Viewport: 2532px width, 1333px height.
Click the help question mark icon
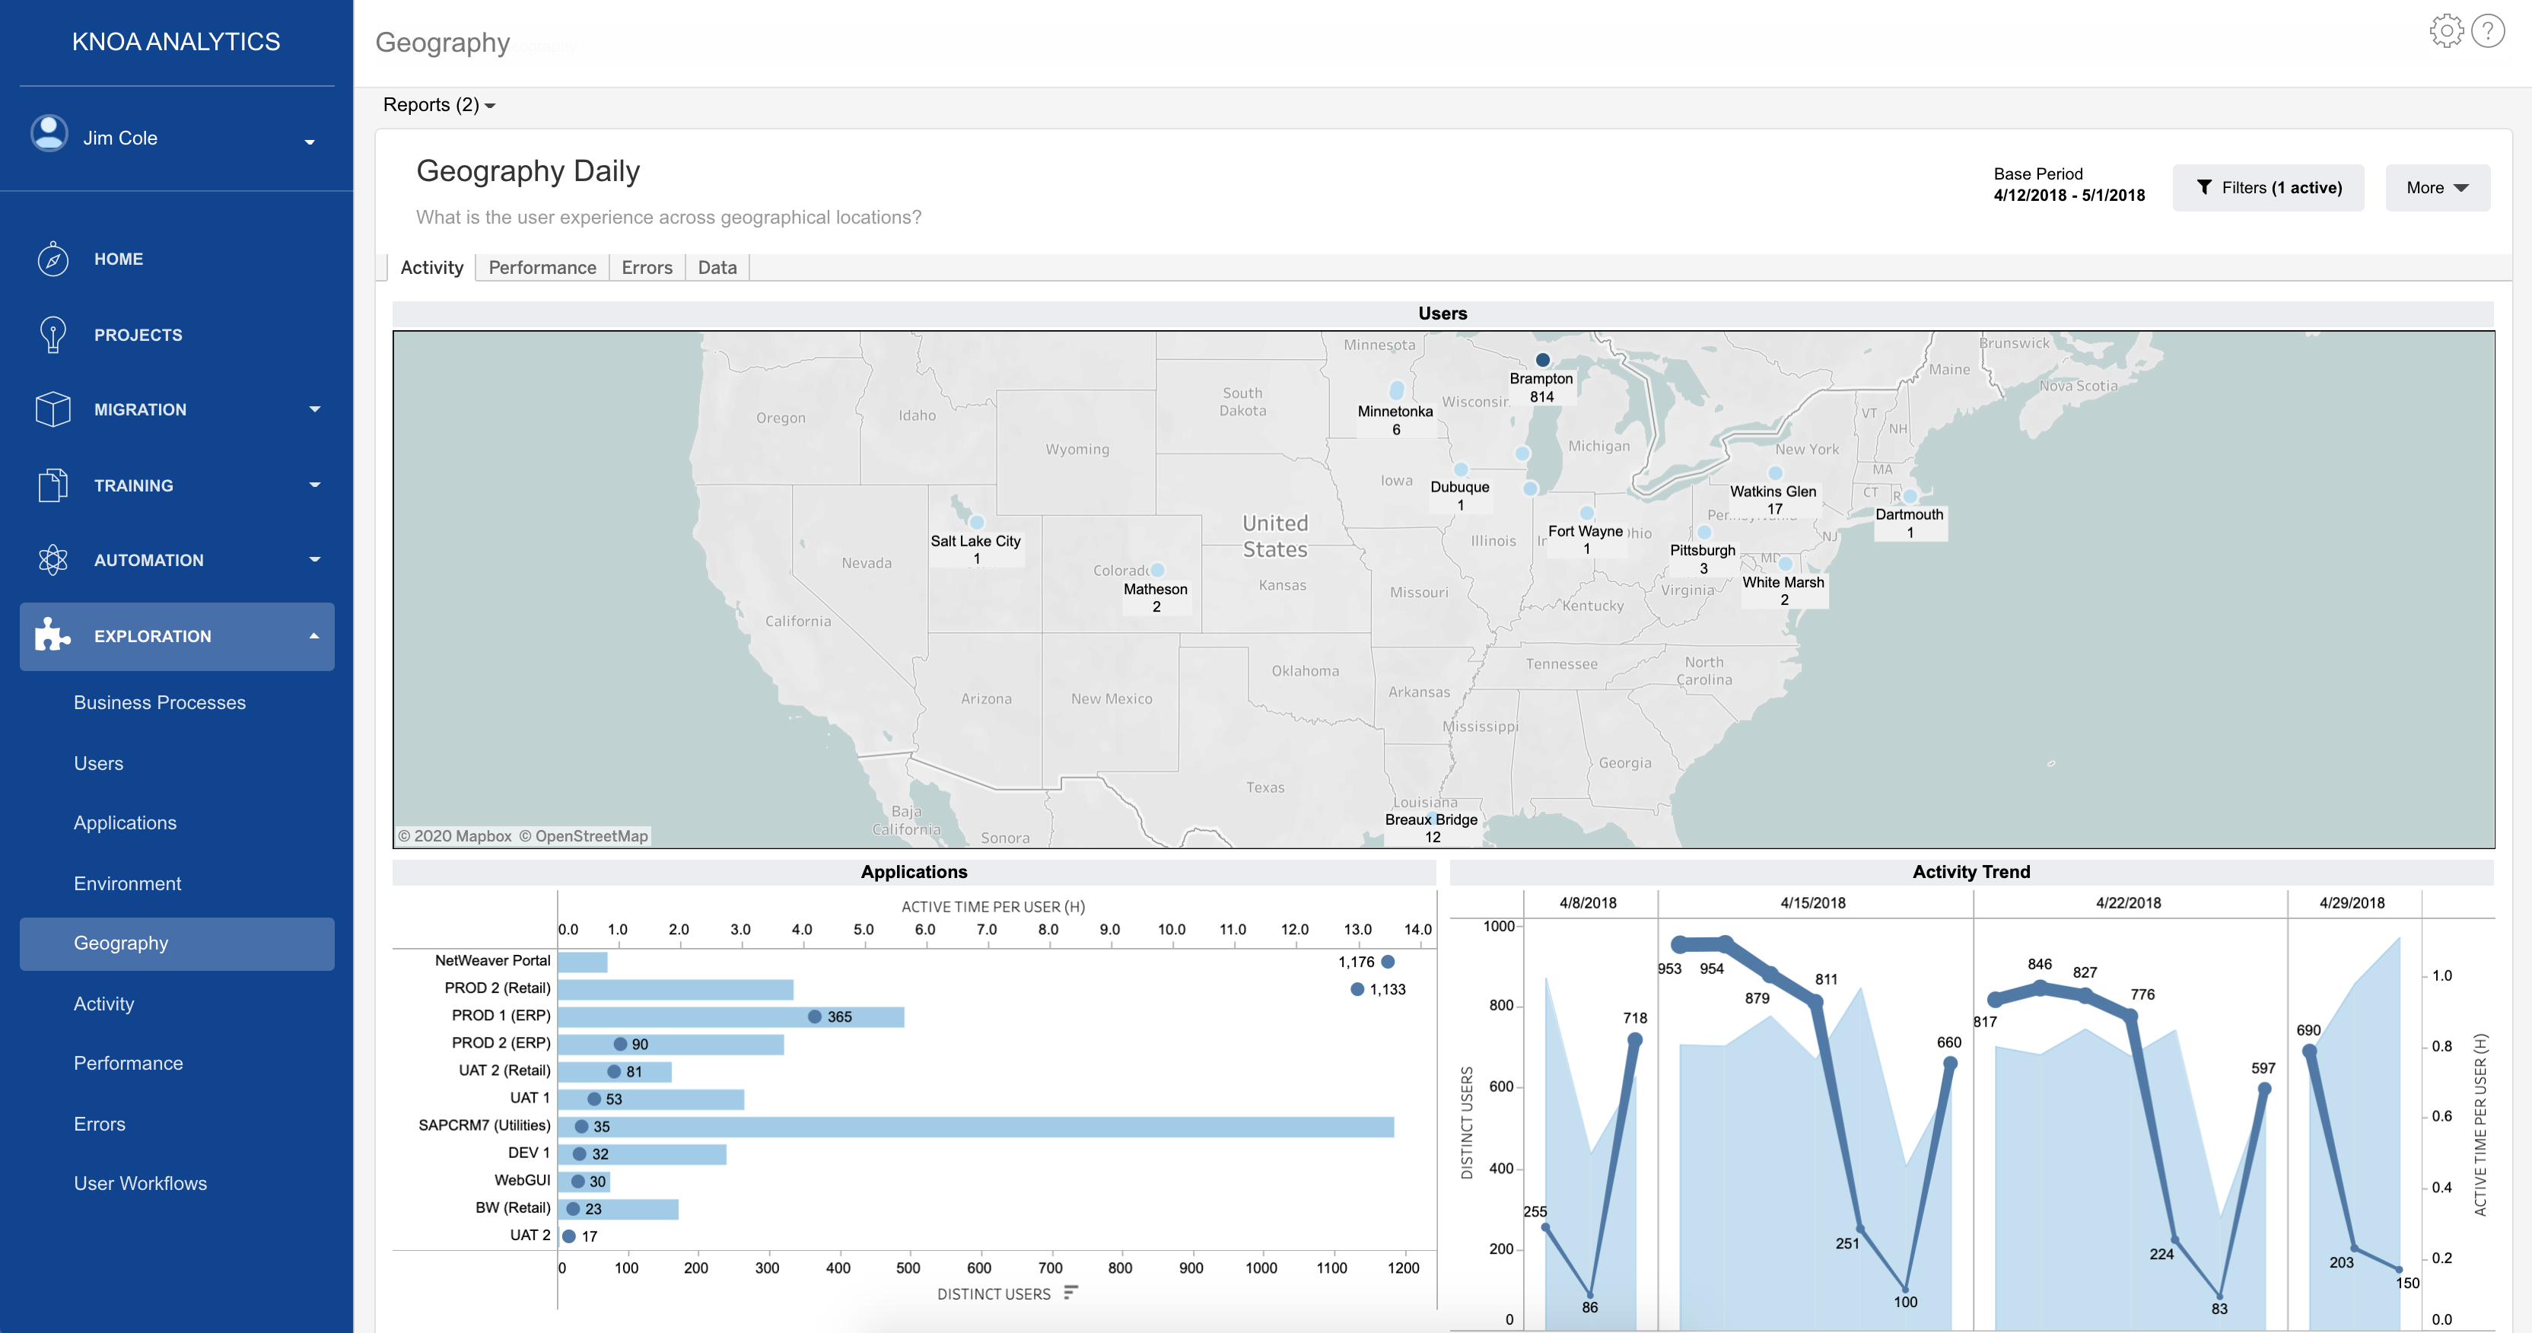[x=2488, y=31]
